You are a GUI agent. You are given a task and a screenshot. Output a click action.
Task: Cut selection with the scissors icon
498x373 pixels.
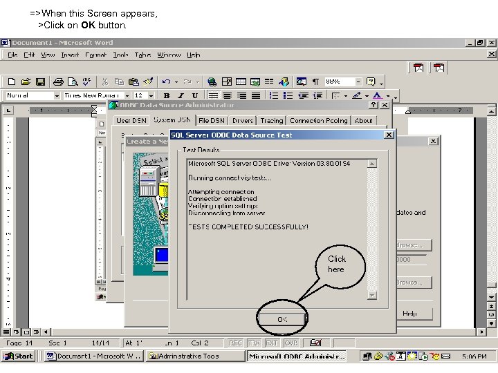point(105,82)
